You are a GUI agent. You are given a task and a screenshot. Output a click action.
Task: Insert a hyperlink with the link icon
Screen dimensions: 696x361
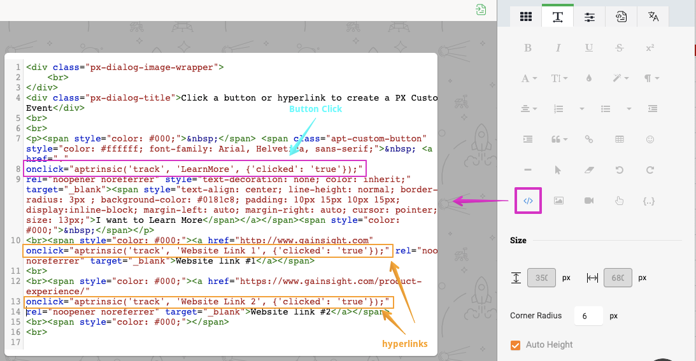point(589,139)
